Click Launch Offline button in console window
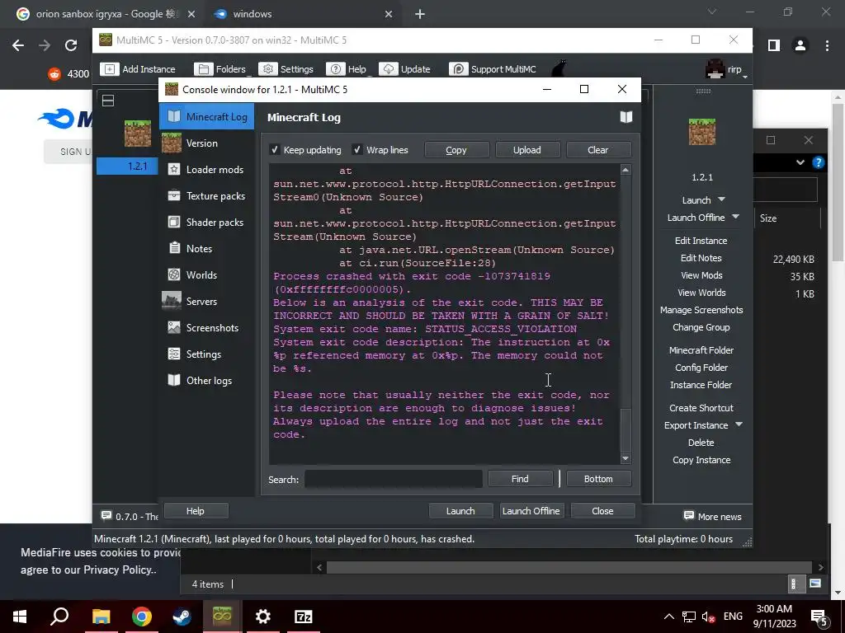The width and height of the screenshot is (845, 633). point(531,510)
